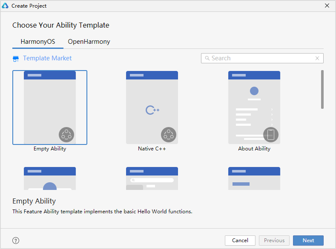Click the phone device badge on About Ability
The image size is (336, 249).
271,135
